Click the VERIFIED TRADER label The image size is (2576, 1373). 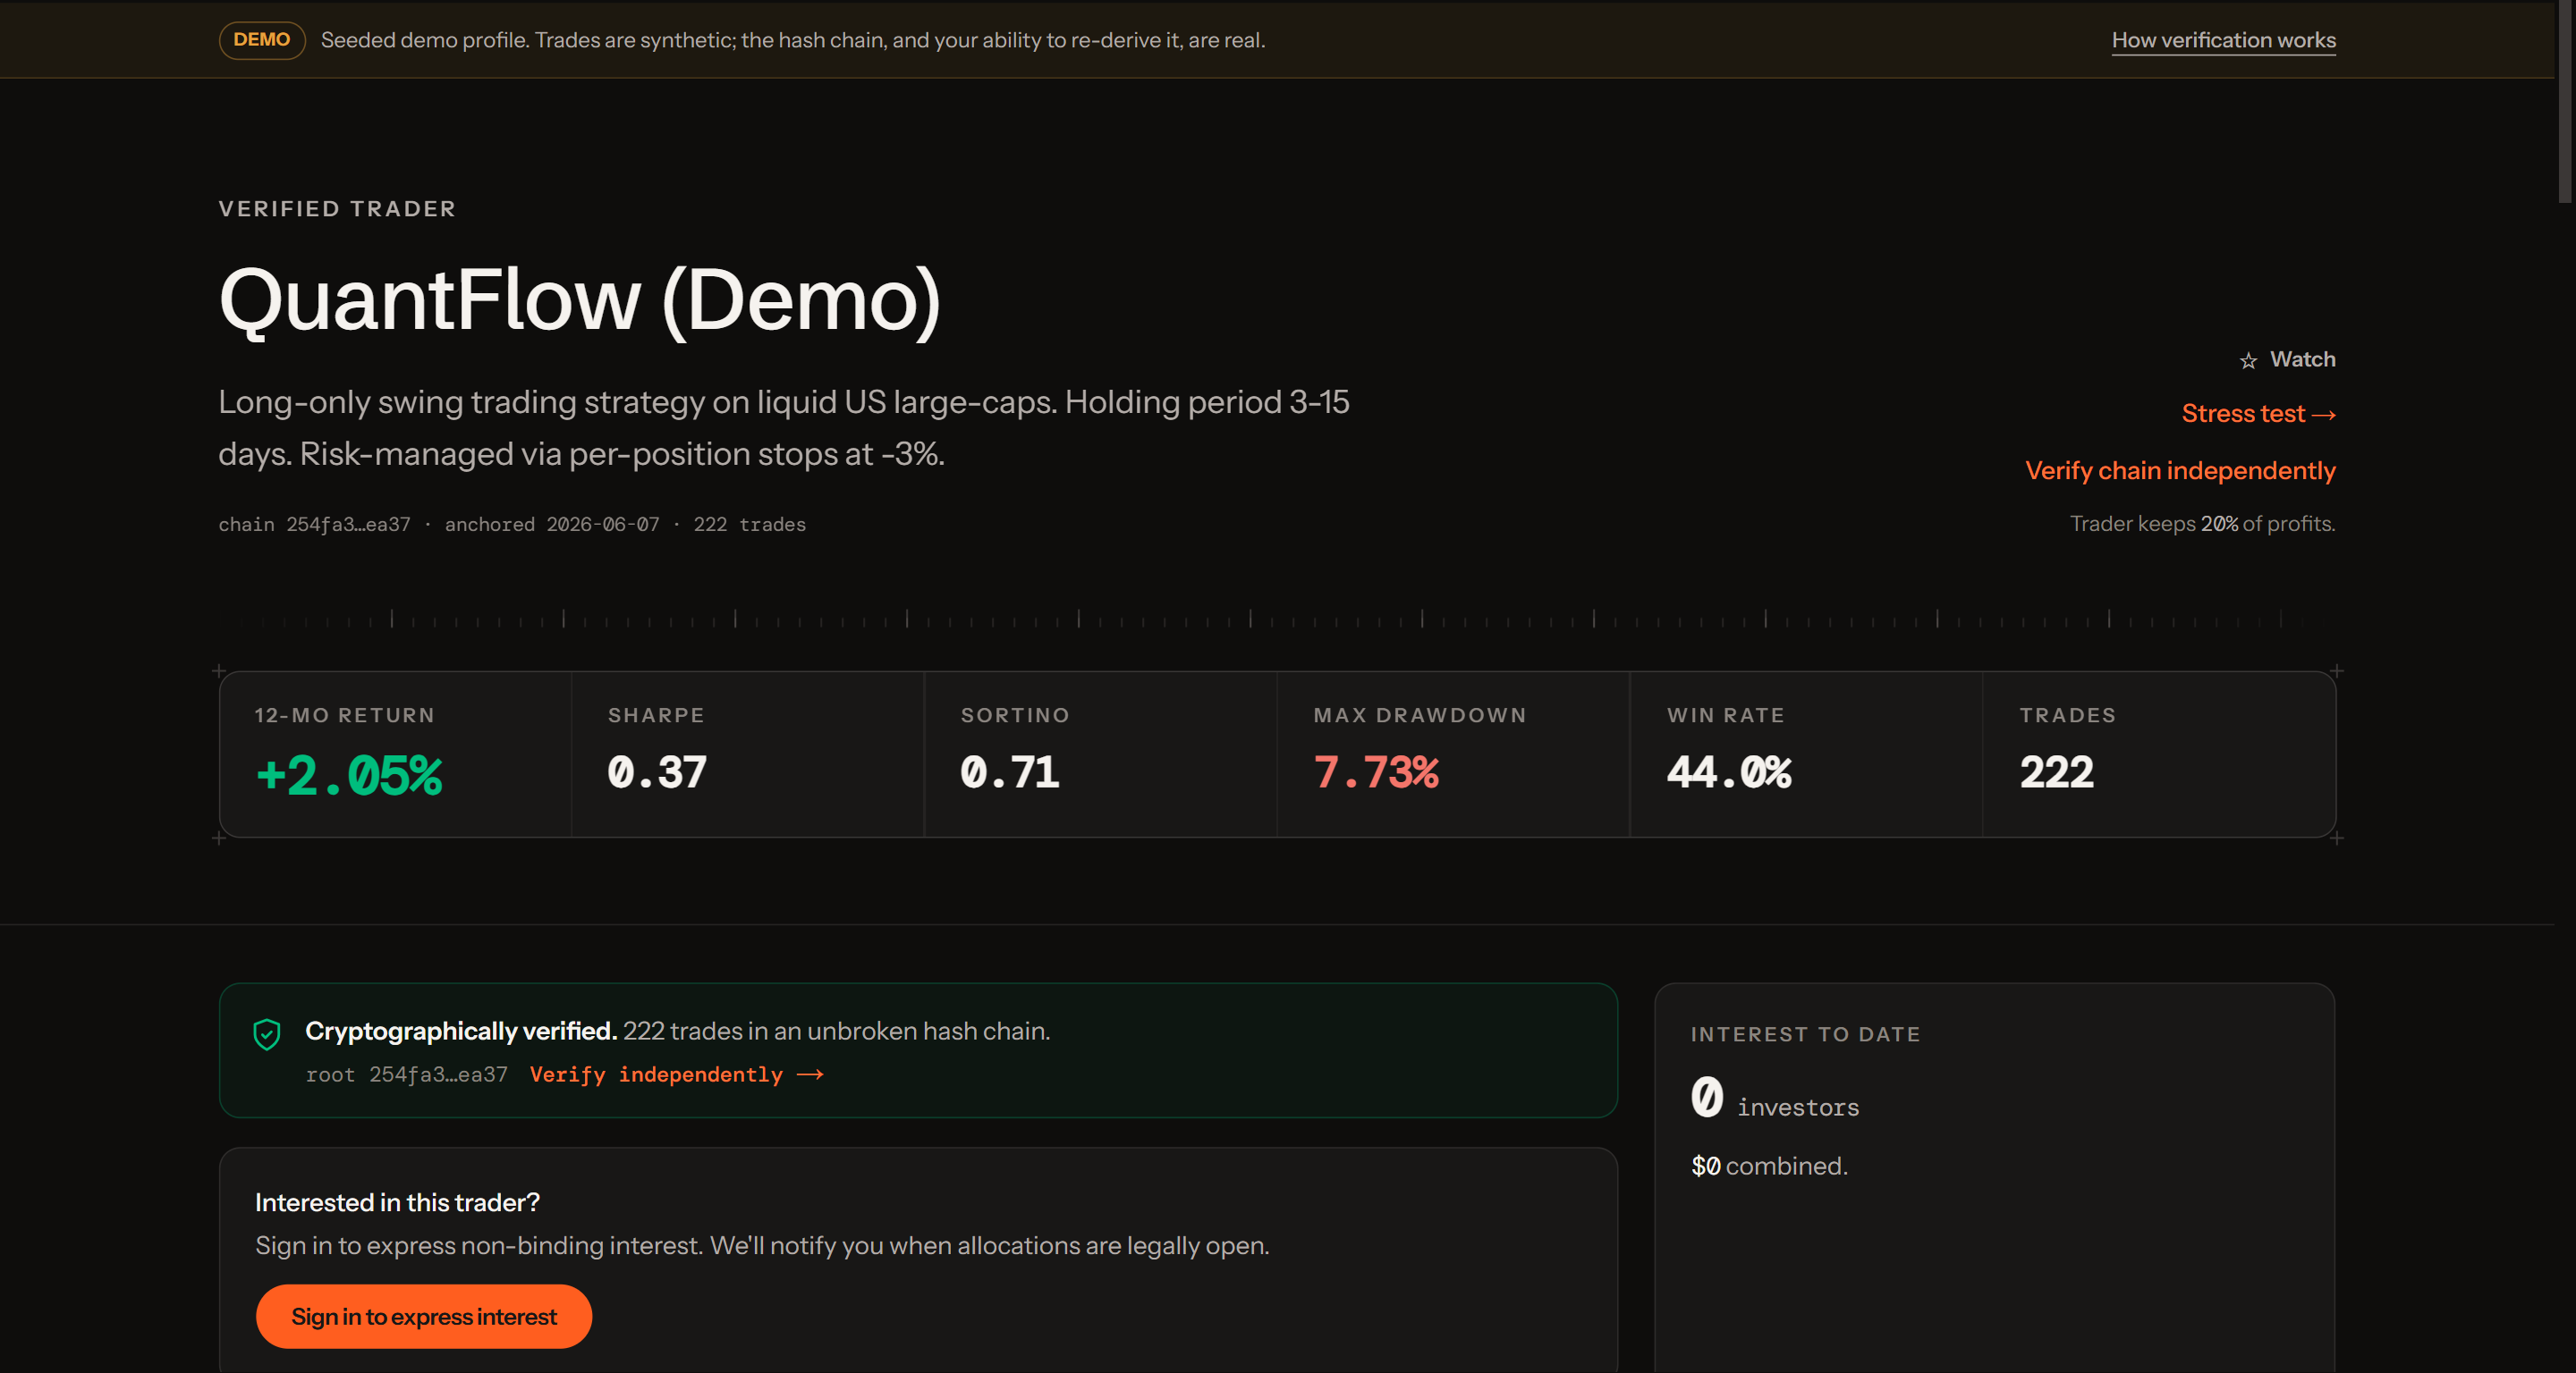pos(337,209)
